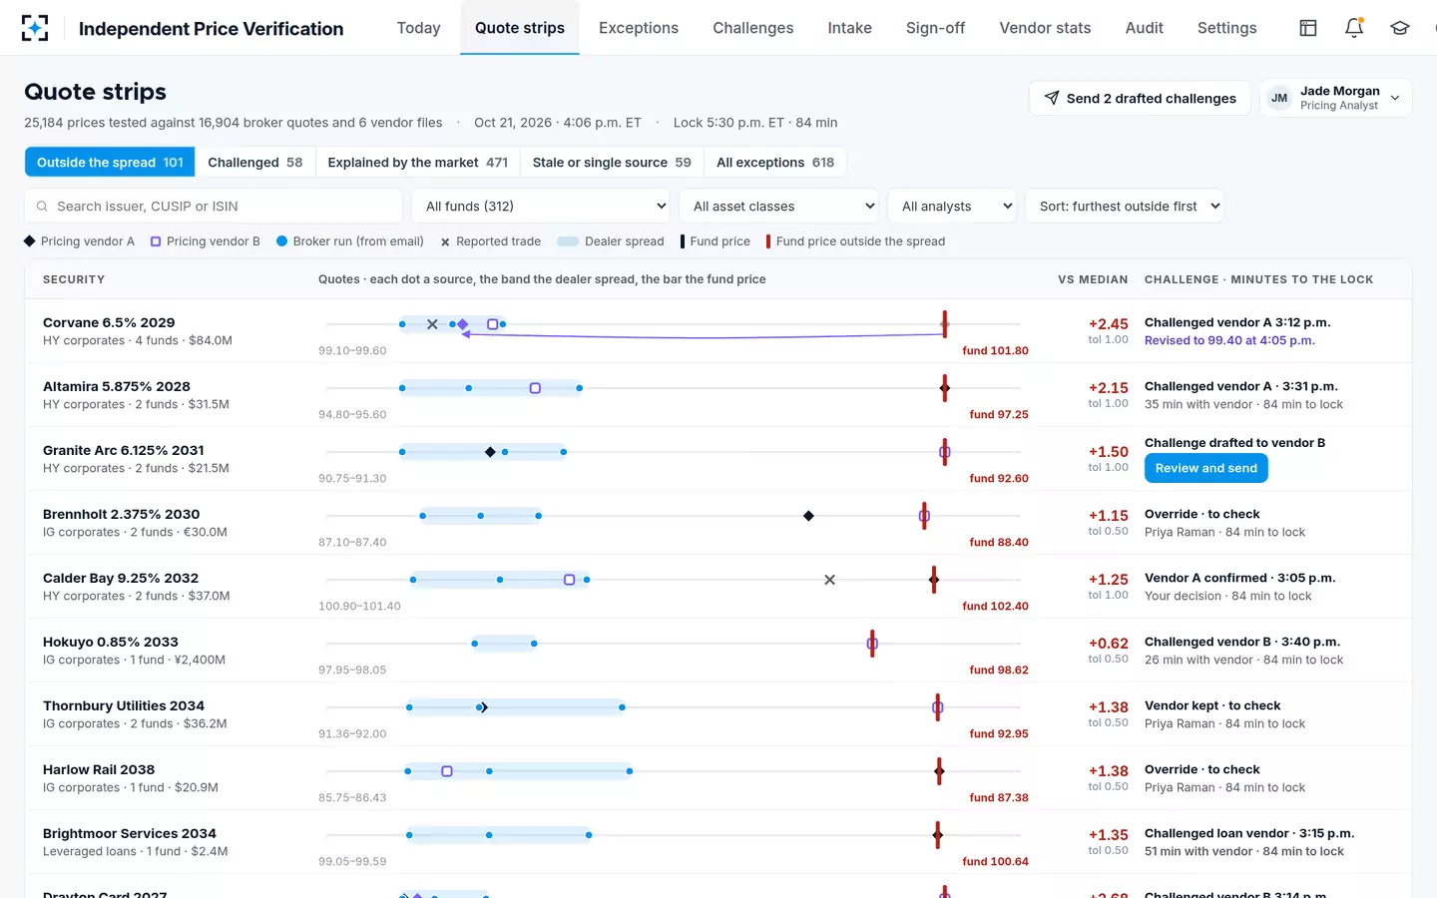This screenshot has width=1437, height=898.
Task: Open the Audit tab
Action: click(1144, 28)
